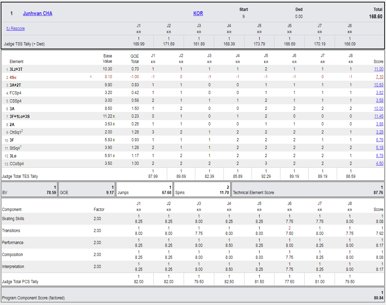Screen dimensions: 386x305
Task: Open the Junhwan CHA skater link
Action: pos(38,13)
